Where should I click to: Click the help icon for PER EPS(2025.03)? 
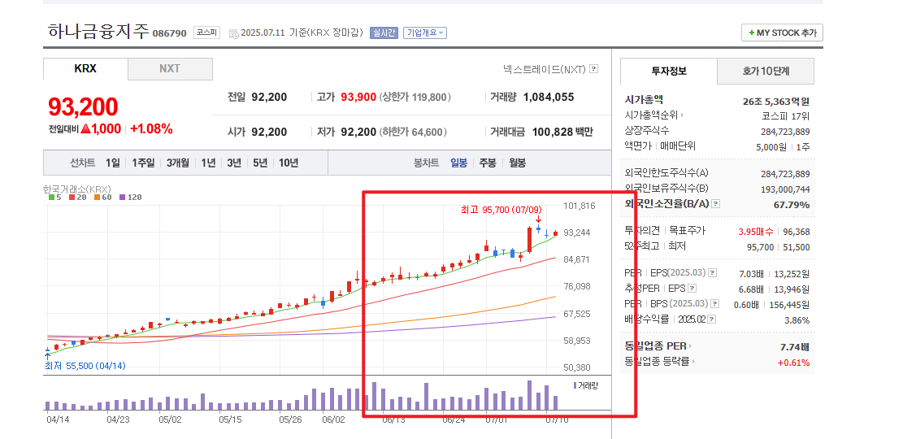pyautogui.click(x=712, y=273)
